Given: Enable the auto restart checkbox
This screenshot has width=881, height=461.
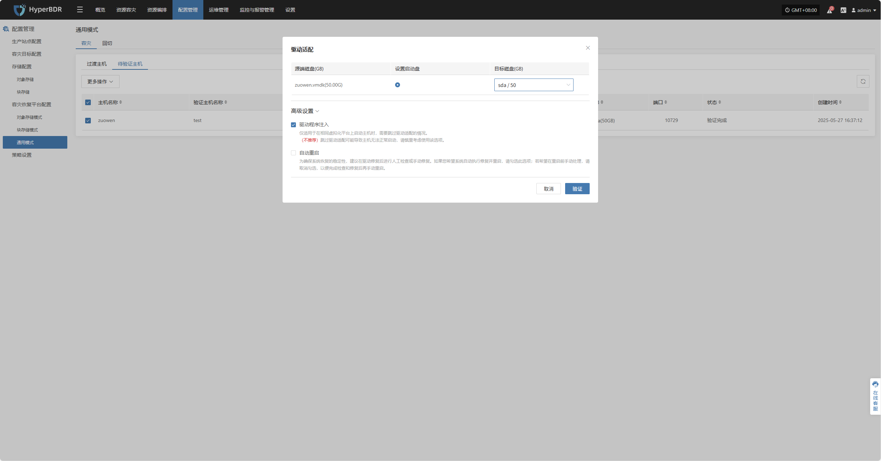Looking at the screenshot, I should pyautogui.click(x=293, y=153).
